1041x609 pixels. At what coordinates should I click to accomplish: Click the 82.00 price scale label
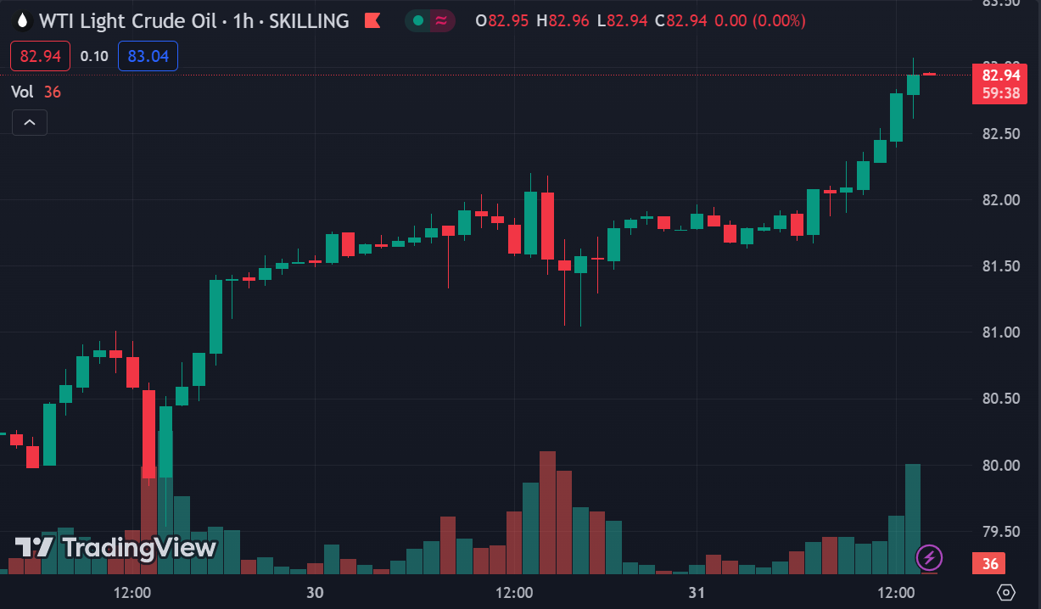tap(1000, 200)
